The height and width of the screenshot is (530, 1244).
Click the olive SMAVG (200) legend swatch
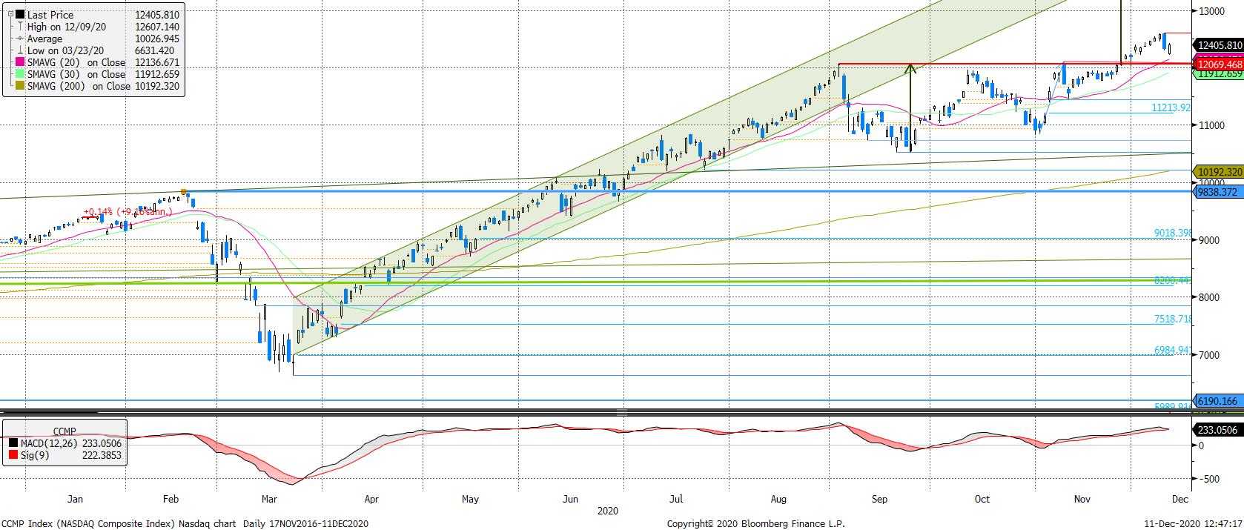coord(19,86)
